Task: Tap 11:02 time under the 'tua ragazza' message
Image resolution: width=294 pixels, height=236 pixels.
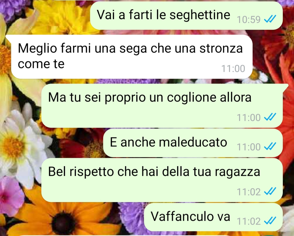Action: point(249,192)
